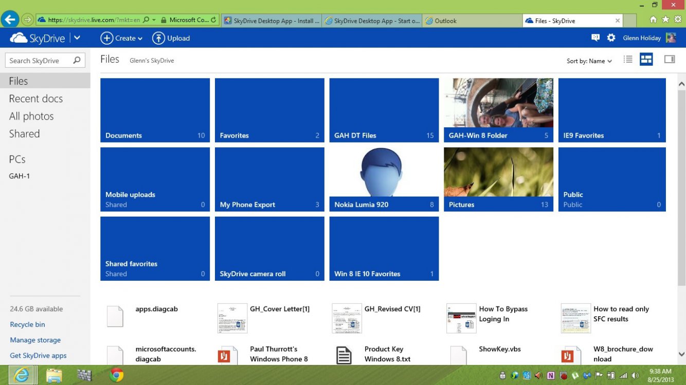Expand the chevron beside the SkyDrive logo
Viewport: 686px width, 385px height.
coord(77,37)
